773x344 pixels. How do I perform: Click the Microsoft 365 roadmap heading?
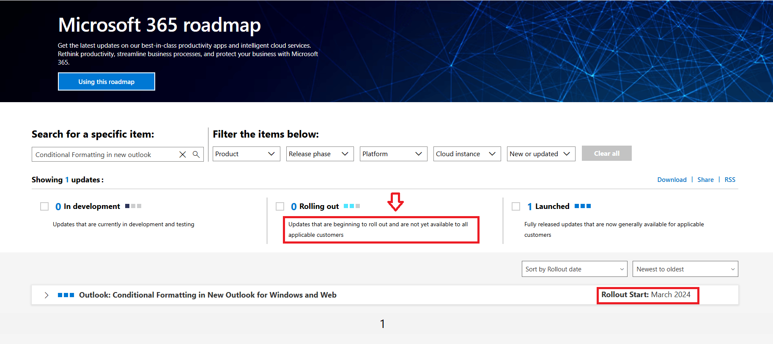point(159,25)
